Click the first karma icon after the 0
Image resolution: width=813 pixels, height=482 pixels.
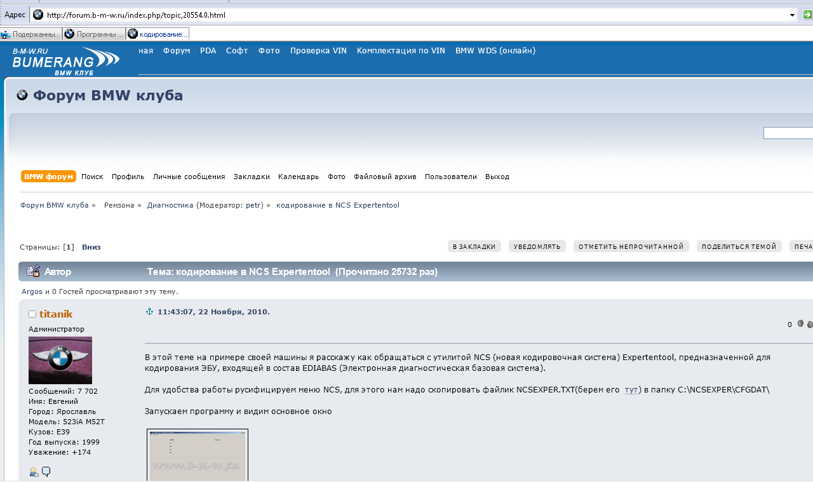click(x=800, y=324)
